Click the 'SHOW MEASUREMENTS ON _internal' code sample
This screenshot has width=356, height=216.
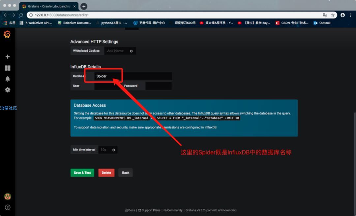[x=121, y=118]
